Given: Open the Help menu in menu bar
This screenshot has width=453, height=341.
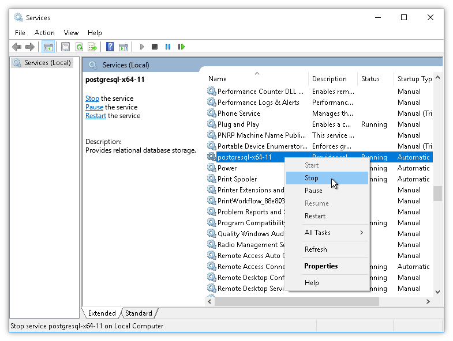Looking at the screenshot, I should pos(95,33).
